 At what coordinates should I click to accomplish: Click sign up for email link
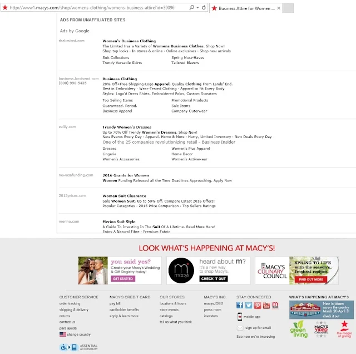[258, 328]
